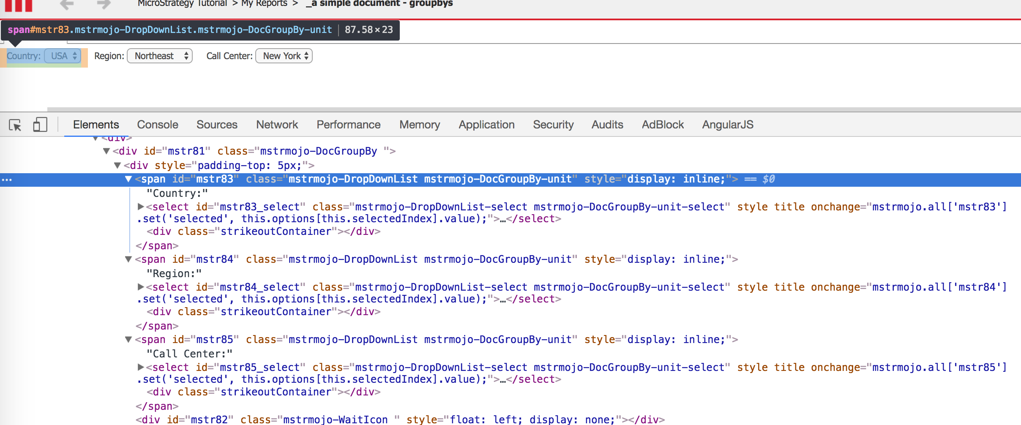Open the Call Center dropdown showing New York
This screenshot has width=1021, height=425.
(x=284, y=56)
